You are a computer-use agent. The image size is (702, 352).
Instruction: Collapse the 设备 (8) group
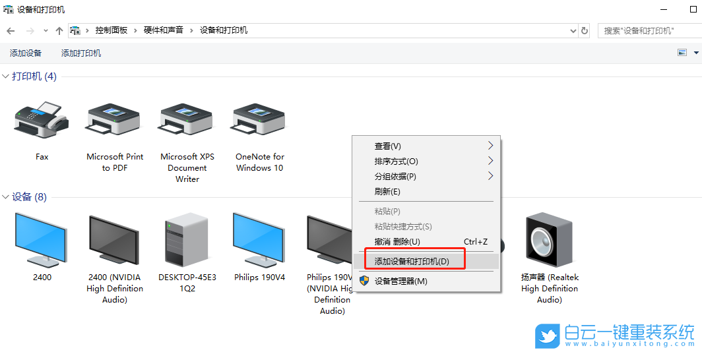(5, 197)
